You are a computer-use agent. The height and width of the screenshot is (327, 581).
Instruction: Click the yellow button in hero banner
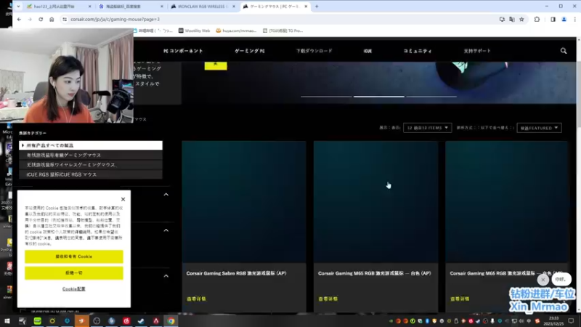pos(216,65)
